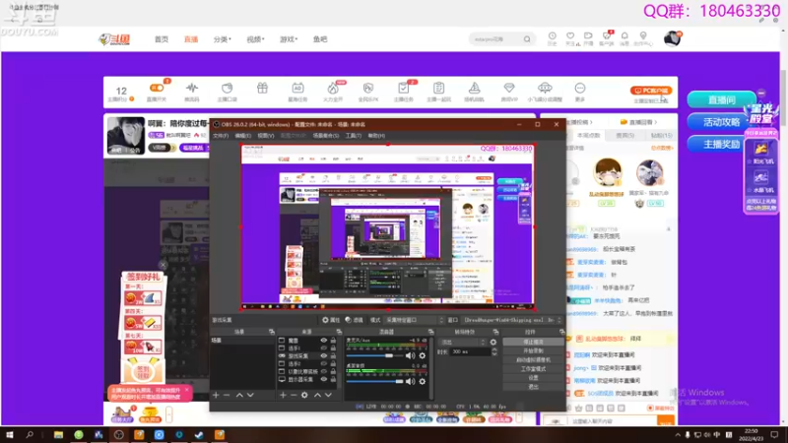Toggle the lock on 选手1 source
788x443 pixels.
(x=333, y=348)
